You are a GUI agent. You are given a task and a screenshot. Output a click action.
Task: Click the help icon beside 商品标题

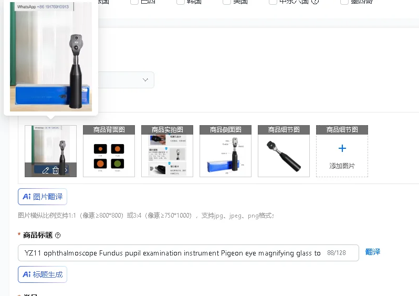click(x=58, y=235)
